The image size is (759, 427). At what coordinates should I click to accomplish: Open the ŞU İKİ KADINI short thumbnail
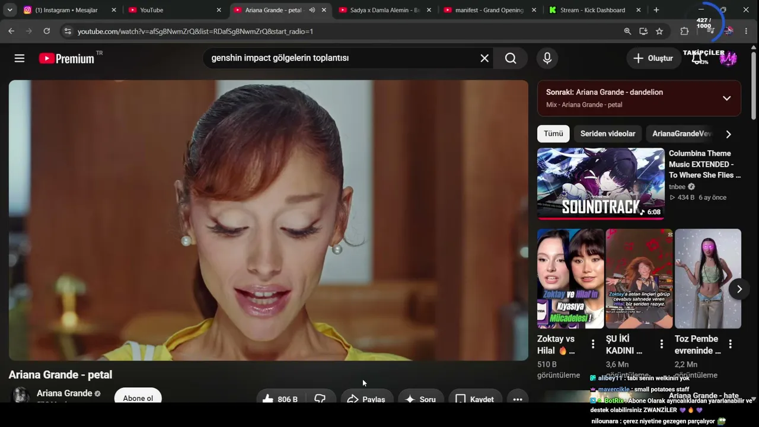(639, 279)
